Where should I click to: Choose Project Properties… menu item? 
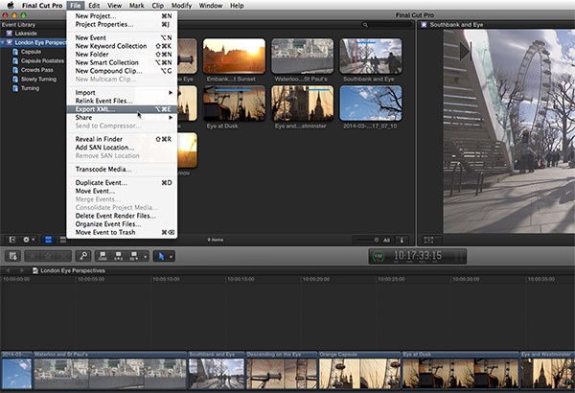[122, 24]
